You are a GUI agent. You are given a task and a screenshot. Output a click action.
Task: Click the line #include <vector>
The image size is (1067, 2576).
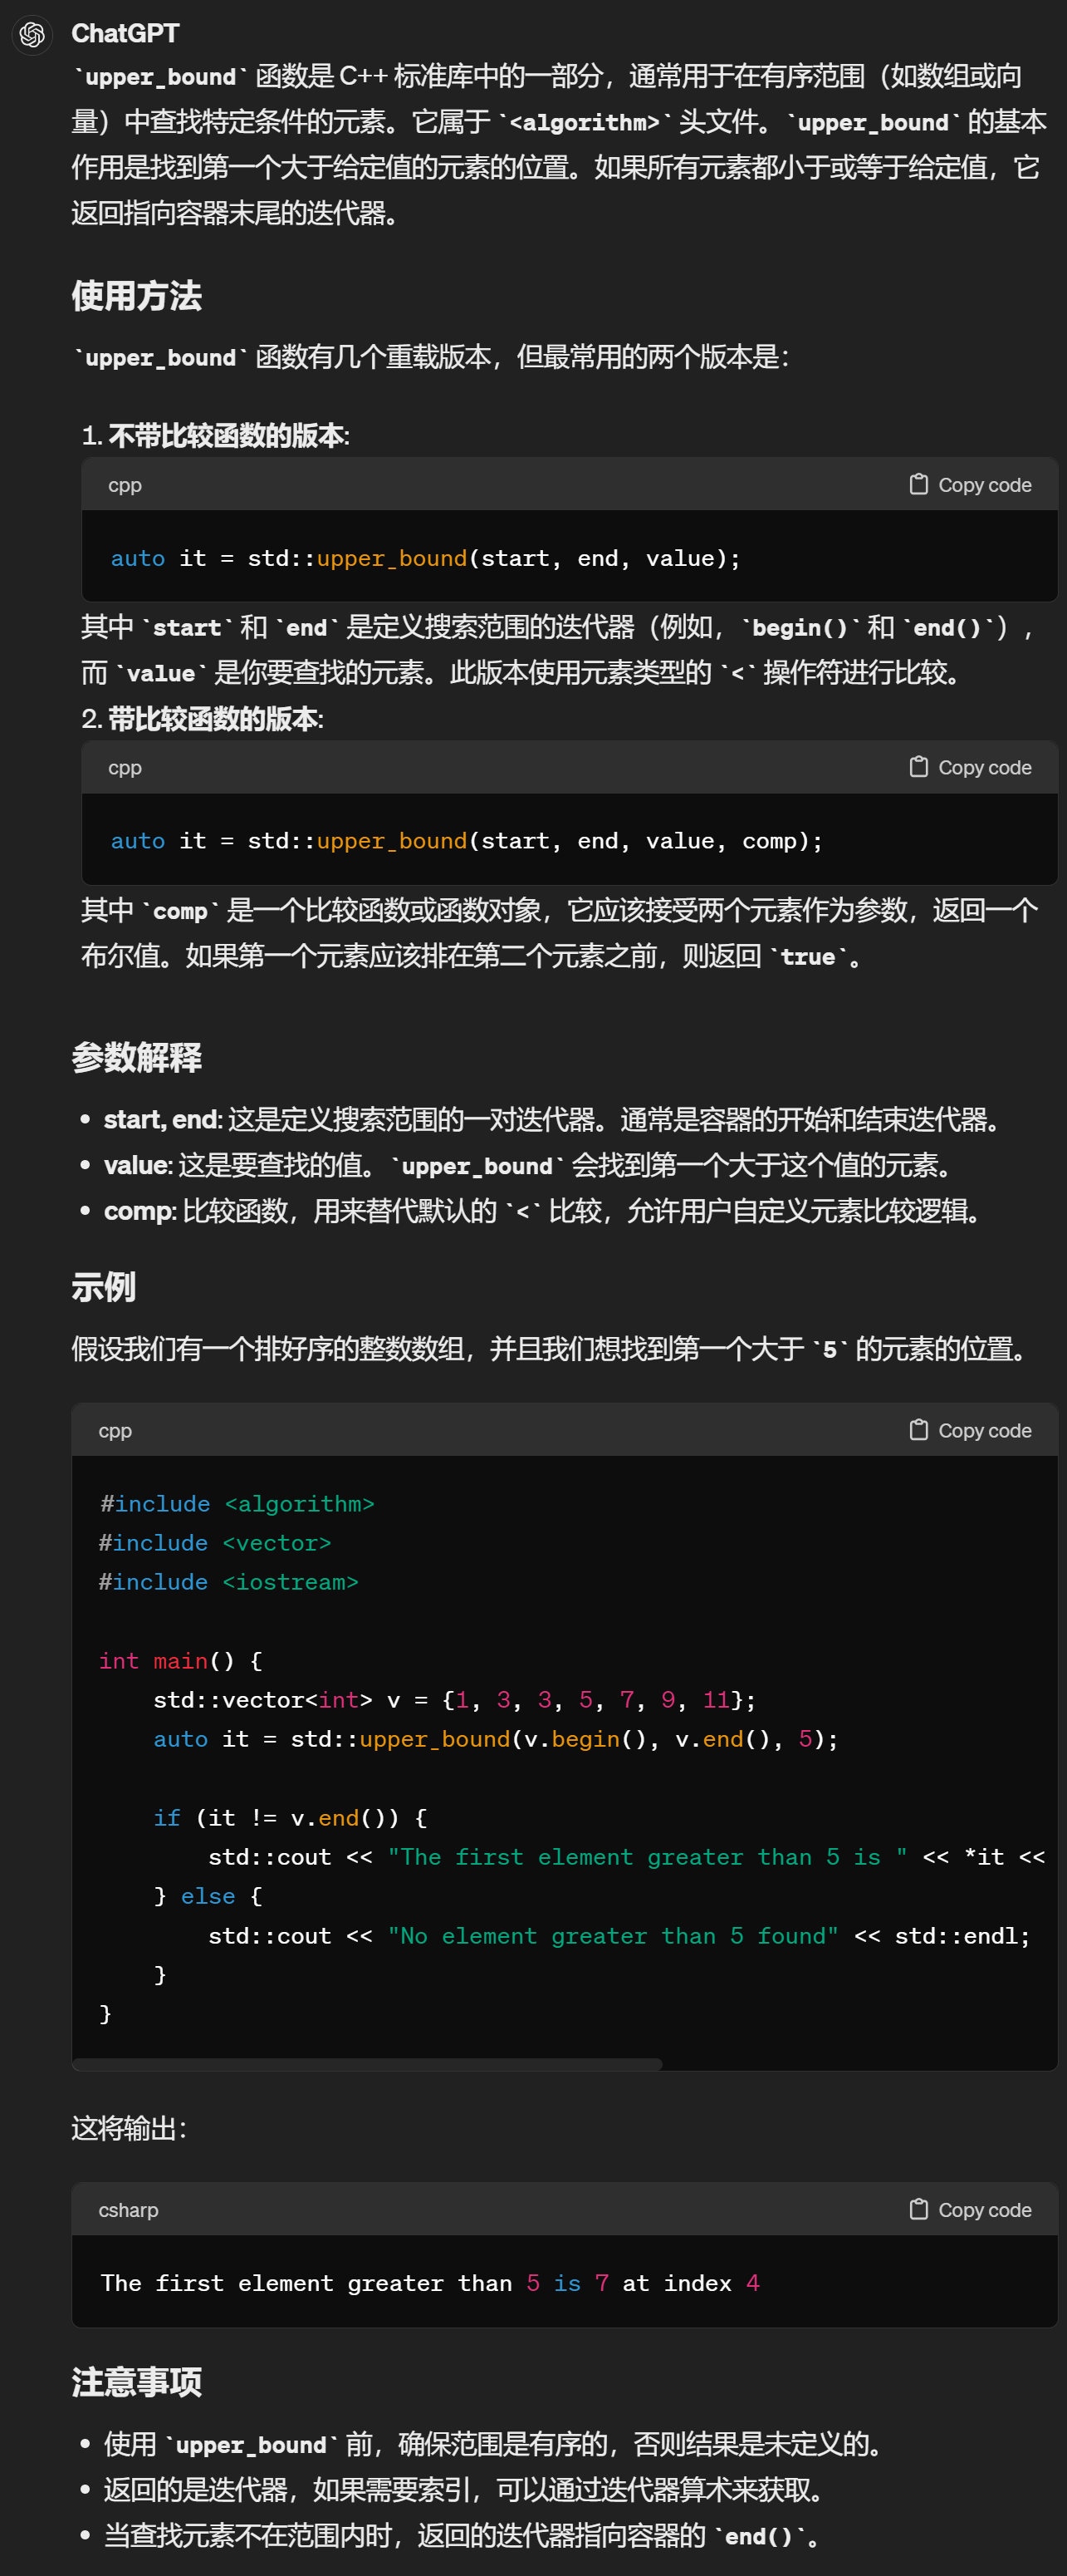(215, 1543)
